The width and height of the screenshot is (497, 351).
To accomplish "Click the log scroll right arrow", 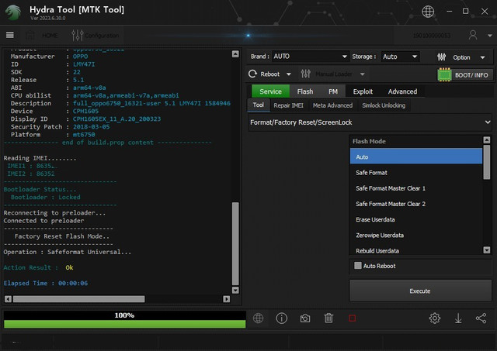I will (x=226, y=299).
